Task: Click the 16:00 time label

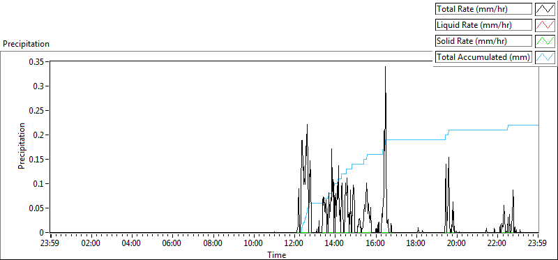Action: click(376, 244)
